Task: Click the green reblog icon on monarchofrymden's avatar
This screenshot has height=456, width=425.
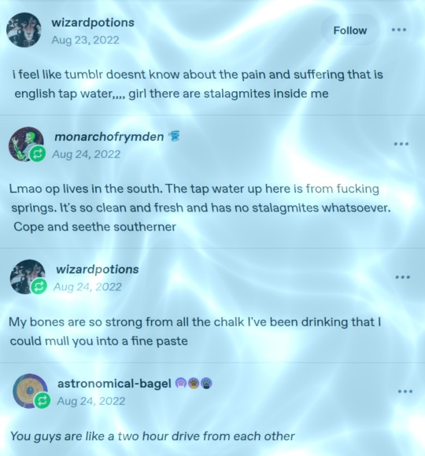Action: (x=38, y=153)
